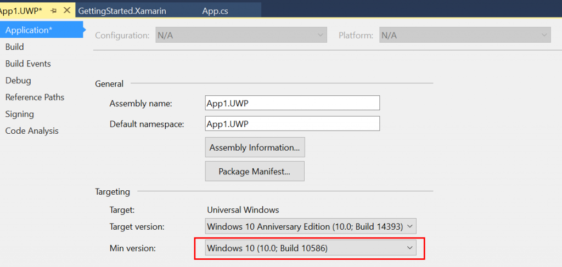The image size is (562, 267).
Task: Open the Reference Paths page
Action: coord(35,98)
